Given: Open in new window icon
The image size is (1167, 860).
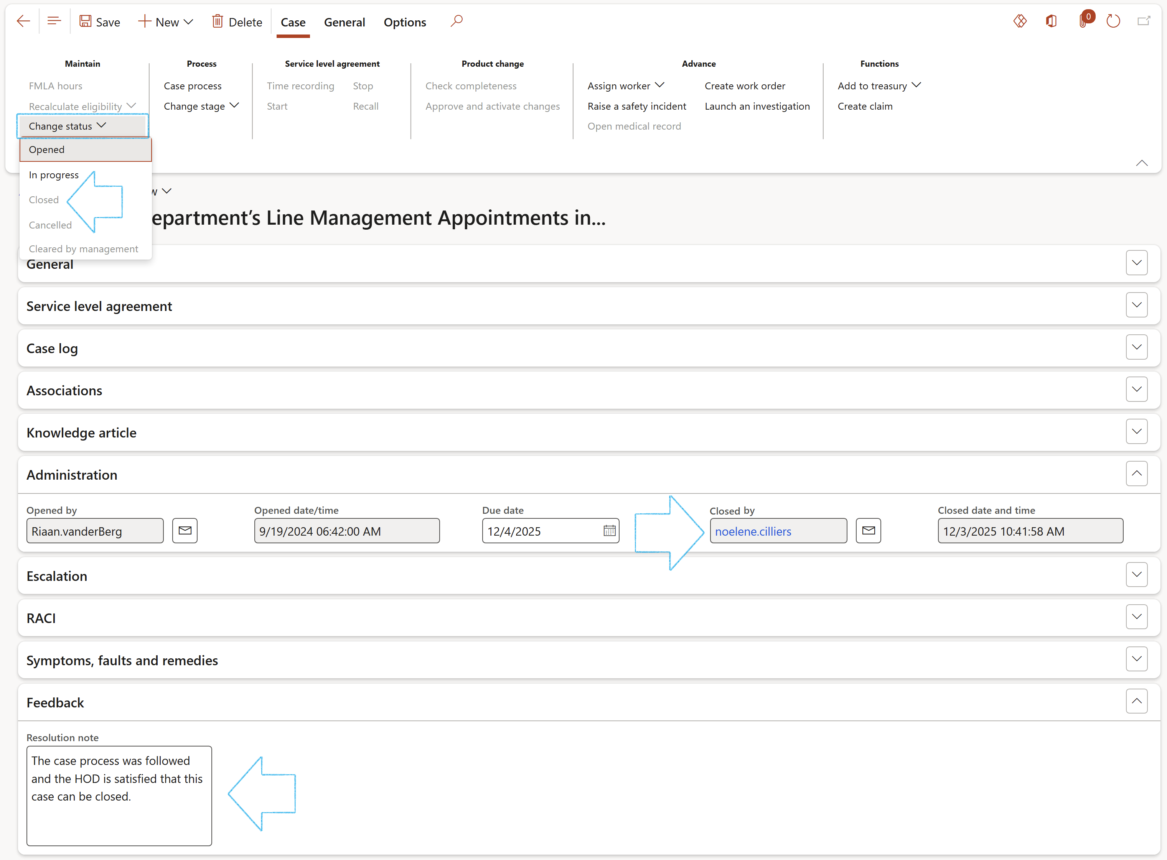Looking at the screenshot, I should point(1144,21).
